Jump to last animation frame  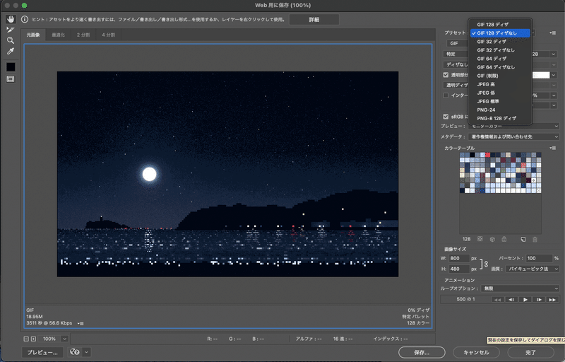tap(552, 300)
